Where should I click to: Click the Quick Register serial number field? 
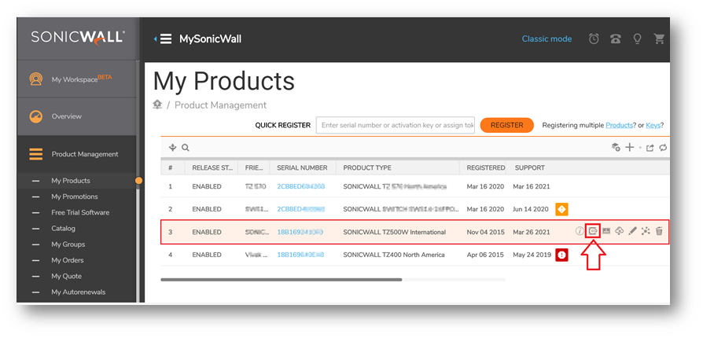(396, 125)
